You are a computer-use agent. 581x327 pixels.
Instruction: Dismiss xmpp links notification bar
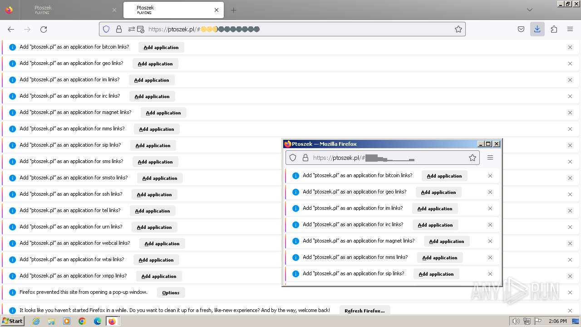pyautogui.click(x=570, y=276)
